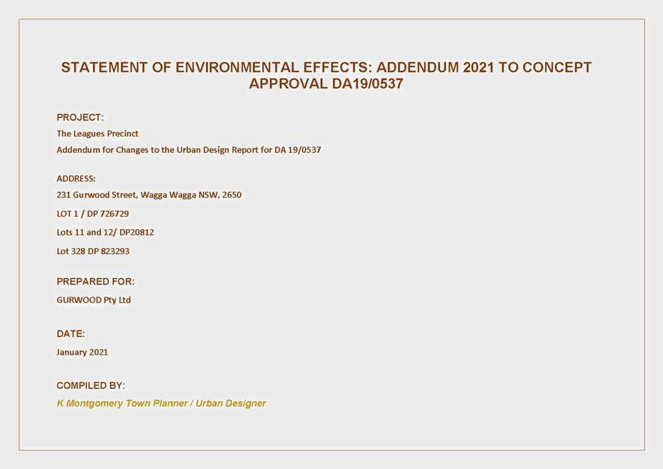Click line 'Addendum for Changes to the Urban Design Report'
Viewport: 663px width, 469px height.
[189, 150]
